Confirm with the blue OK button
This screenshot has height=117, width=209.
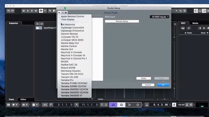pyautogui.click(x=163, y=85)
